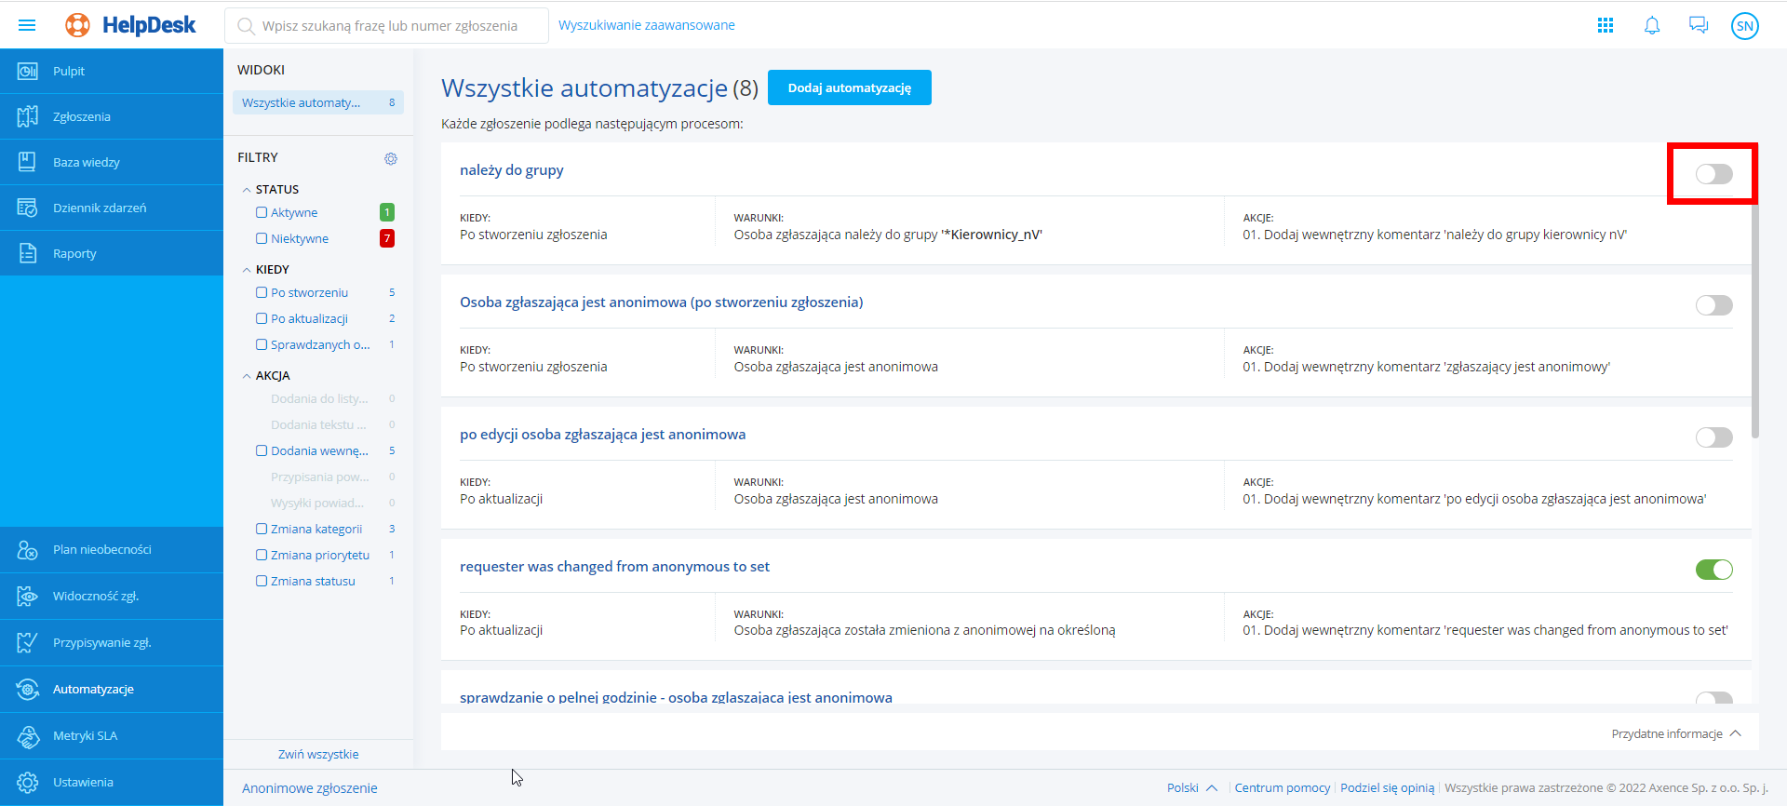Click the Metryki SLA sidebar icon

(28, 736)
